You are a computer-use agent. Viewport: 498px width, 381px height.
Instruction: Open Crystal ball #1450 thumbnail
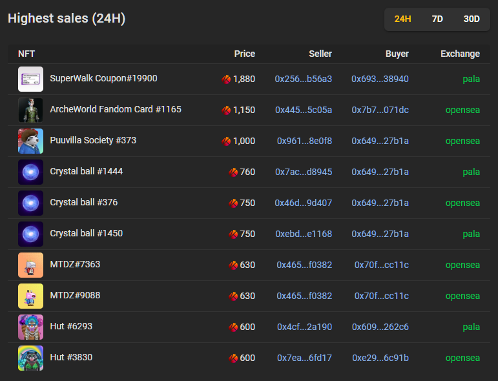pos(30,234)
